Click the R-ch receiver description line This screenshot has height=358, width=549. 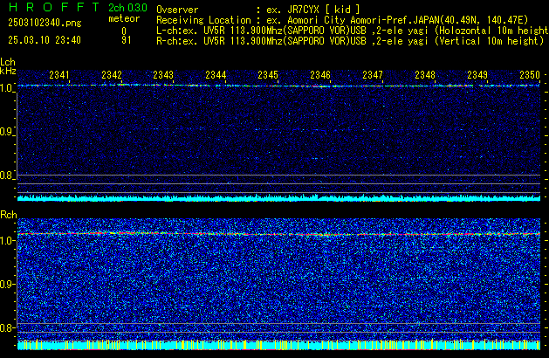click(x=350, y=41)
